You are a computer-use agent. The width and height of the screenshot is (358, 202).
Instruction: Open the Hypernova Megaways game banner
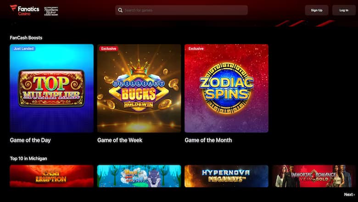226,176
